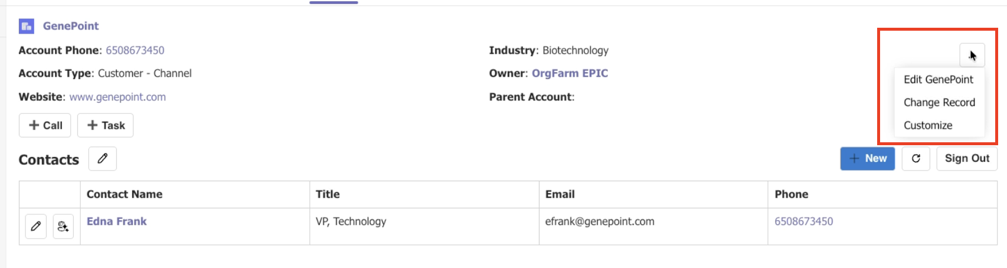Image resolution: width=1007 pixels, height=268 pixels.
Task: Open the GenePoint account title link
Action: [x=71, y=26]
